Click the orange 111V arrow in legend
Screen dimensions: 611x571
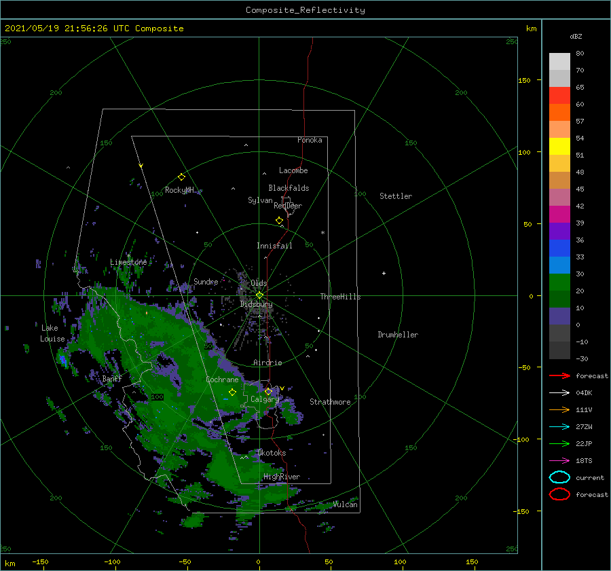(x=559, y=409)
